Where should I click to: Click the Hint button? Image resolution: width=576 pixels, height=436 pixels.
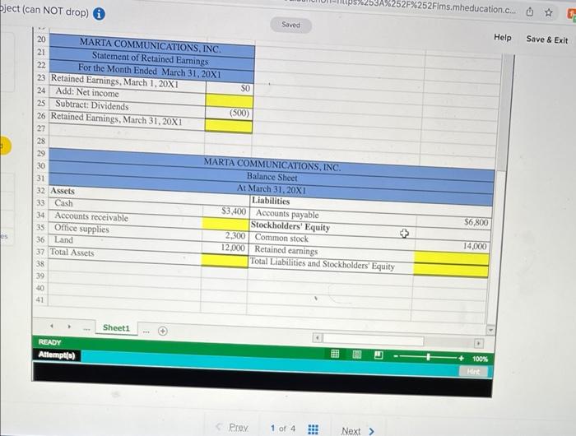tap(473, 371)
